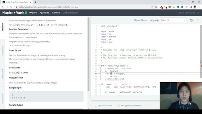
Task: Click the 'import math' line
Action: 107,31
